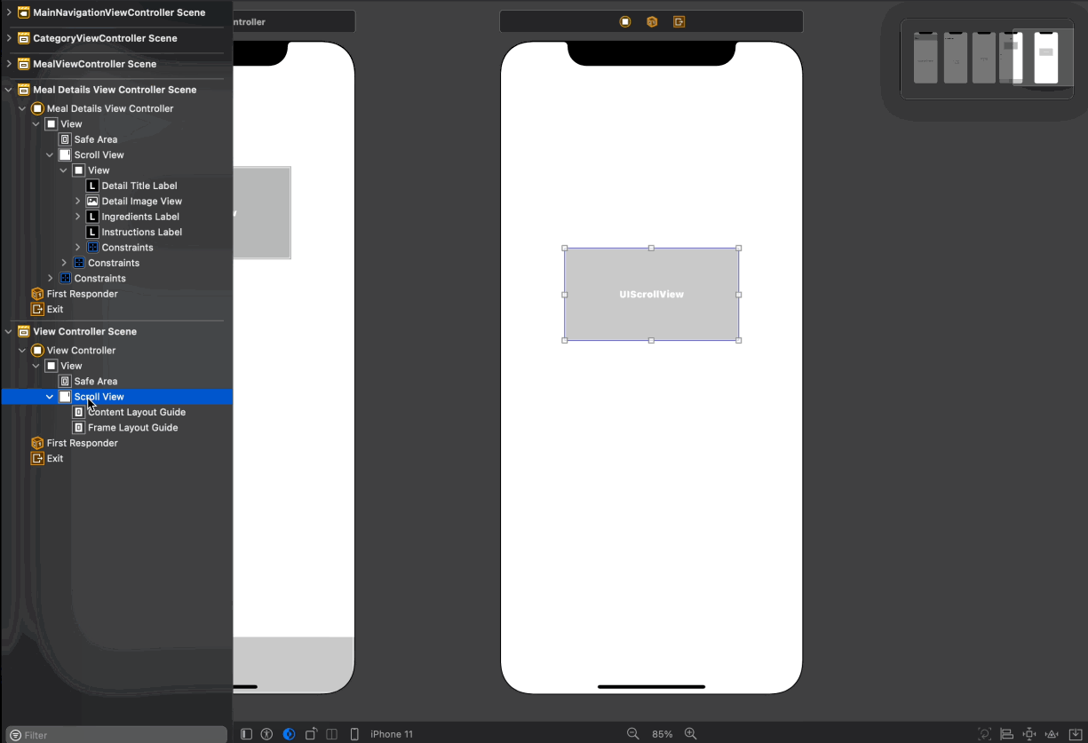Click the top-right resize handle of UIScrollView
1088x743 pixels.
(739, 249)
